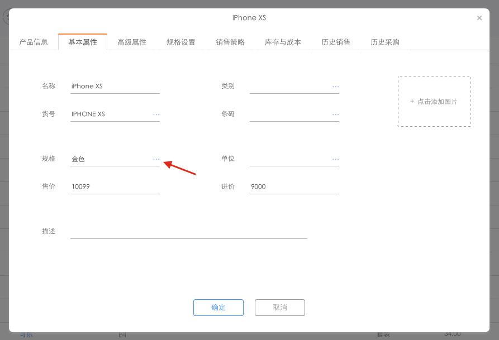Image resolution: width=499 pixels, height=340 pixels.
Task: Cancel editing with the 取消 button
Action: tap(279, 308)
